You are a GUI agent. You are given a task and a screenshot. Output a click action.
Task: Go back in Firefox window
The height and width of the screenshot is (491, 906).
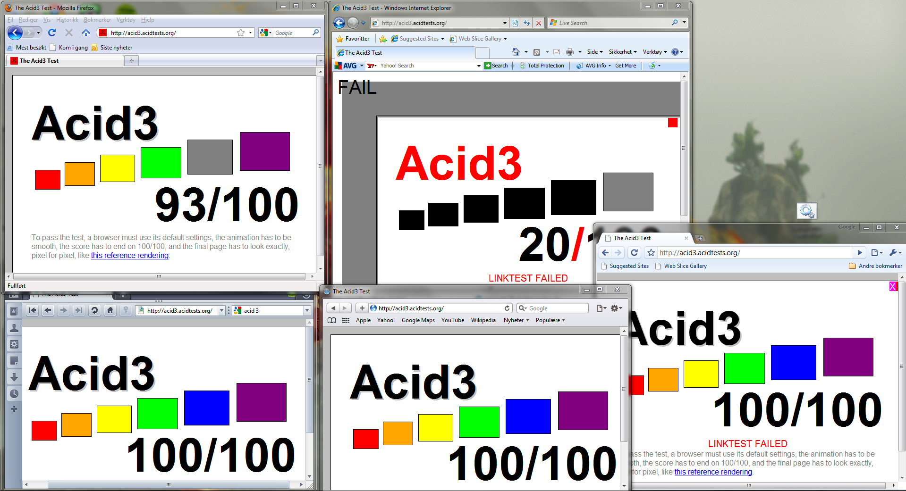pos(15,33)
